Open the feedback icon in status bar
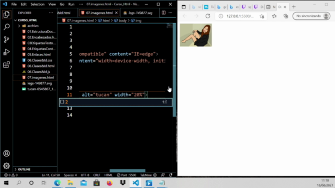This screenshot has height=188, width=335. (x=163, y=175)
